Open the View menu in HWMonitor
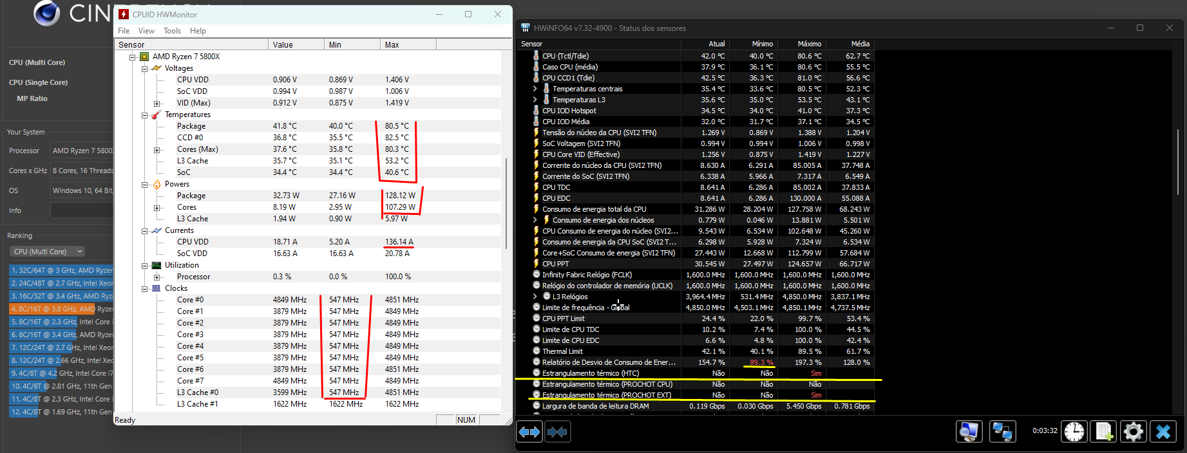This screenshot has height=453, width=1187. 146,31
